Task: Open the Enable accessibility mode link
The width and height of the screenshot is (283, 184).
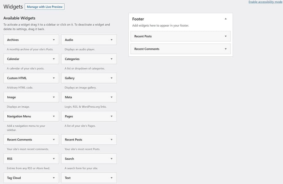Action: 265,2
